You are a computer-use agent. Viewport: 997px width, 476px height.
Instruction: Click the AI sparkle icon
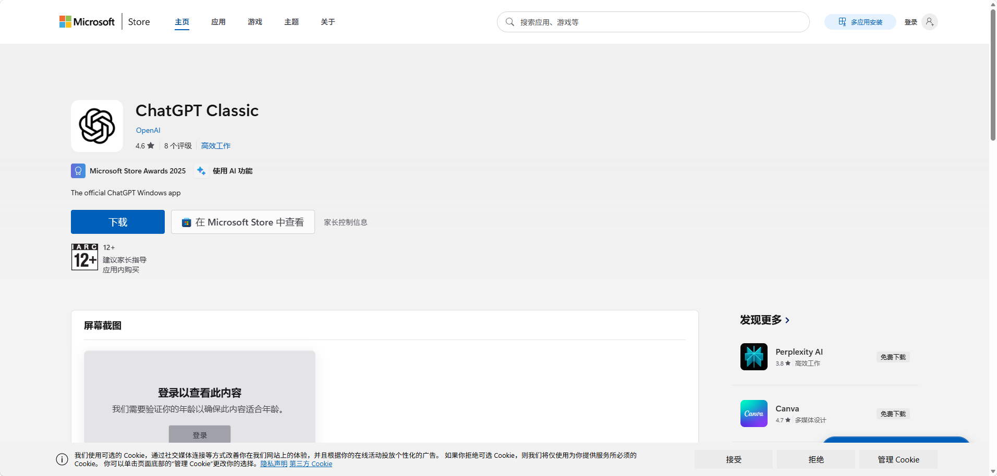point(201,171)
